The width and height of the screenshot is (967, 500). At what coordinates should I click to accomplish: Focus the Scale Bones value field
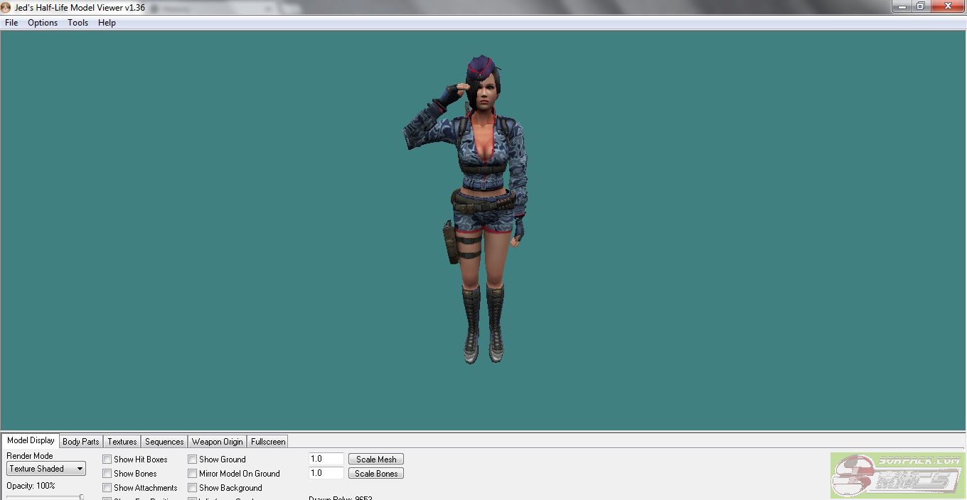[x=326, y=474]
